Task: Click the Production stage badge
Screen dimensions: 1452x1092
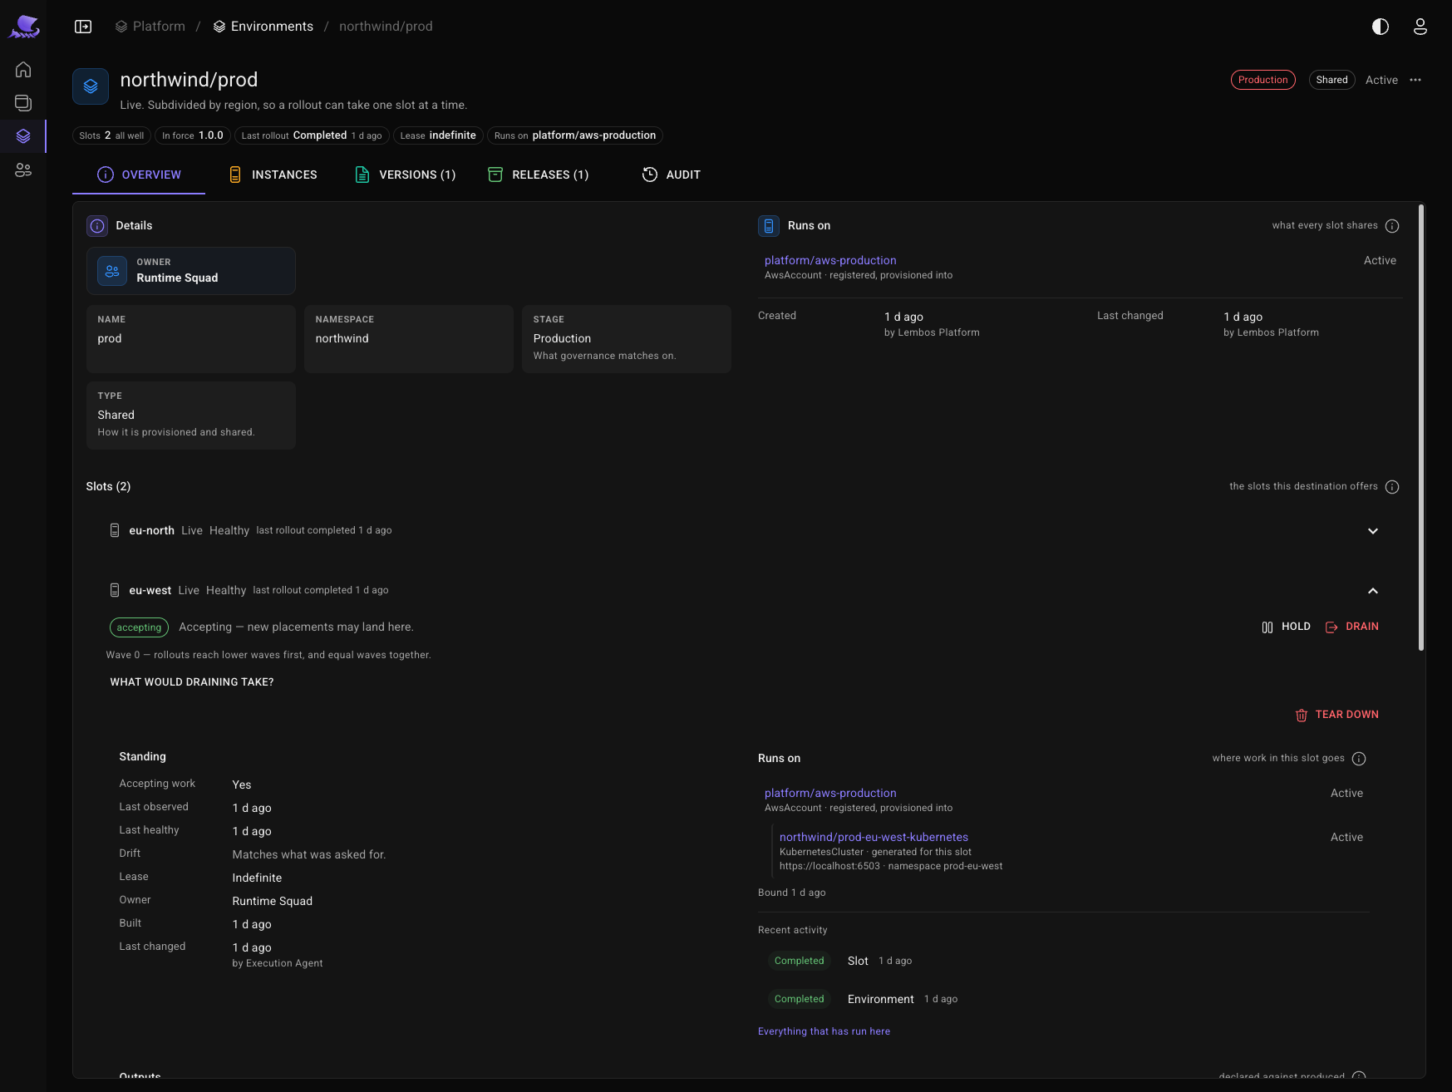Action: pyautogui.click(x=1263, y=80)
